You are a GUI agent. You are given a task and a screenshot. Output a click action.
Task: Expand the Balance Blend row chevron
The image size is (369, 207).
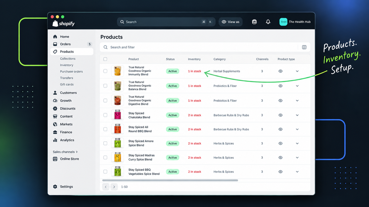coord(297,86)
